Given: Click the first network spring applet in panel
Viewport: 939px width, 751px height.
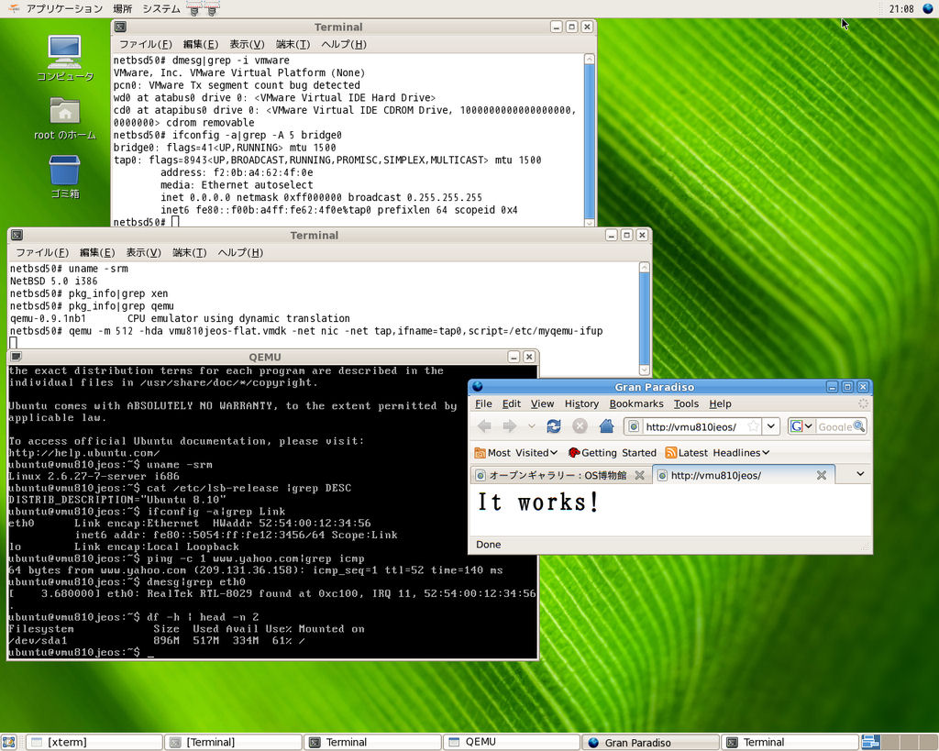Looking at the screenshot, I should click(x=194, y=8).
